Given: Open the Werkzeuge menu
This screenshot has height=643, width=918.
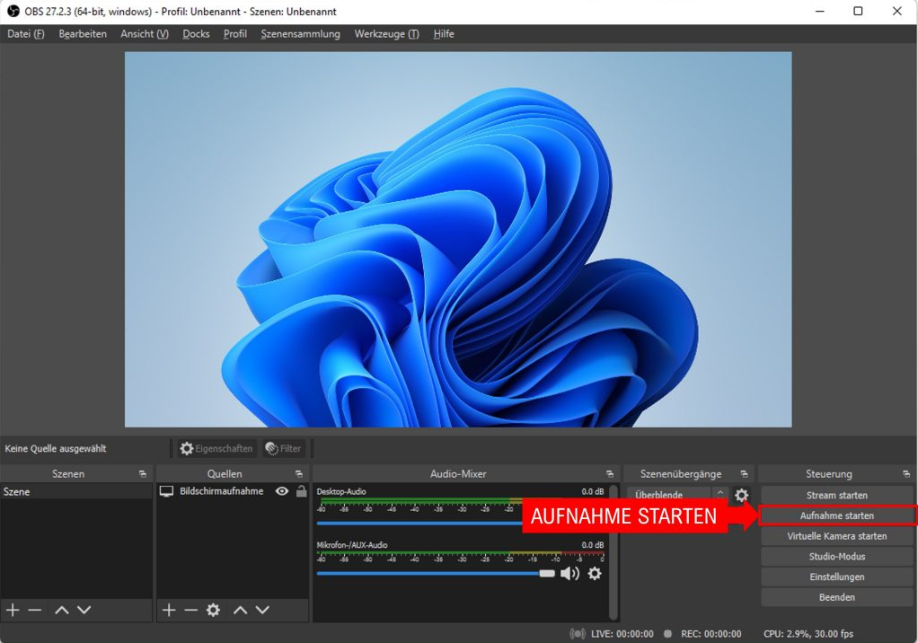Looking at the screenshot, I should click(386, 34).
